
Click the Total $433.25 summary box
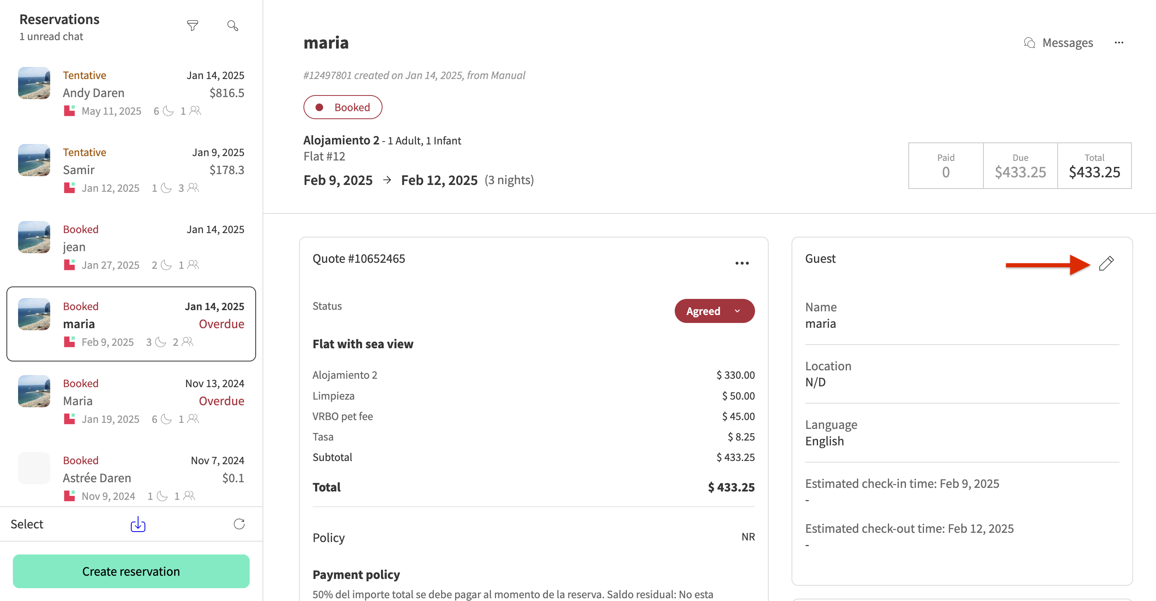point(1095,166)
